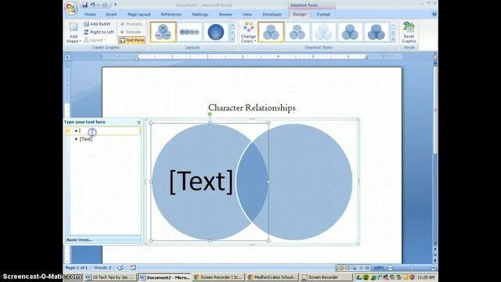Open 'Screen Recorder | Sc...' Chrome taskbar item
Screen dimensions: 501x282
tap(218, 277)
